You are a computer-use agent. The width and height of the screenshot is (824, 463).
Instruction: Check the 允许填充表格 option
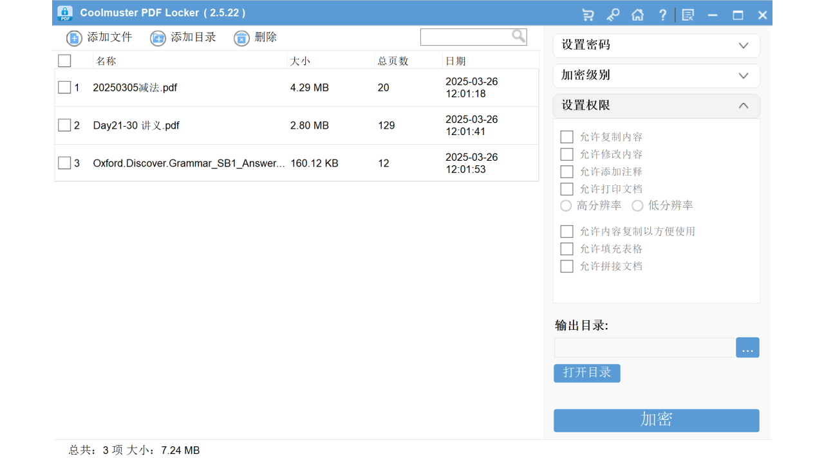[566, 248]
